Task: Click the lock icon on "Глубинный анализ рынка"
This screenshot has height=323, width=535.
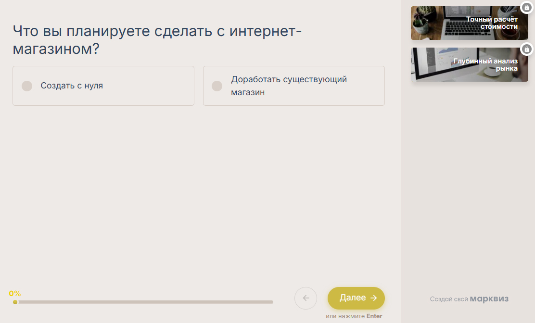Action: (527, 50)
